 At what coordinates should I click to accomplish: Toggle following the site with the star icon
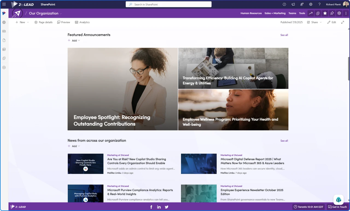[325, 13]
